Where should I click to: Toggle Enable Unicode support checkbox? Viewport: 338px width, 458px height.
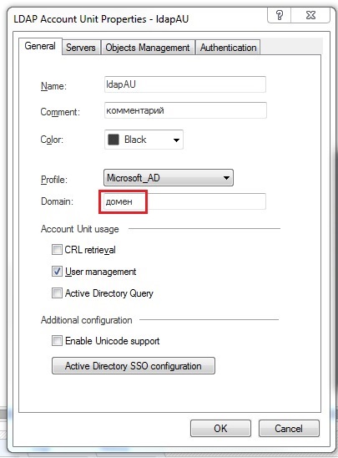coord(57,341)
